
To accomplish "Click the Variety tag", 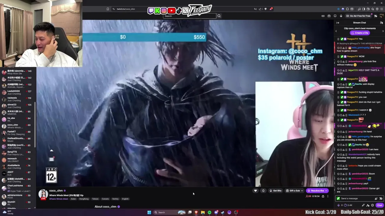I will pos(115,199).
